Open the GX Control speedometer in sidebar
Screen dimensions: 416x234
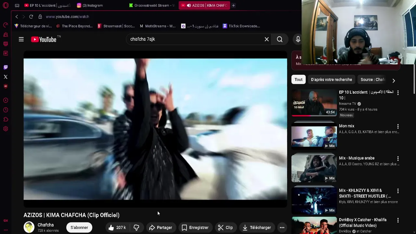point(6,25)
